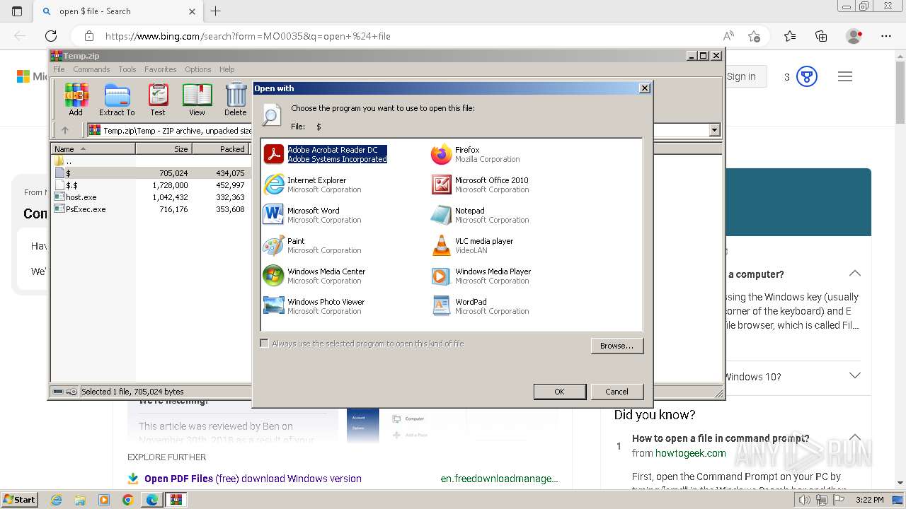Open Edge settings and more menu
Image resolution: width=906 pixels, height=509 pixels.
click(886, 36)
